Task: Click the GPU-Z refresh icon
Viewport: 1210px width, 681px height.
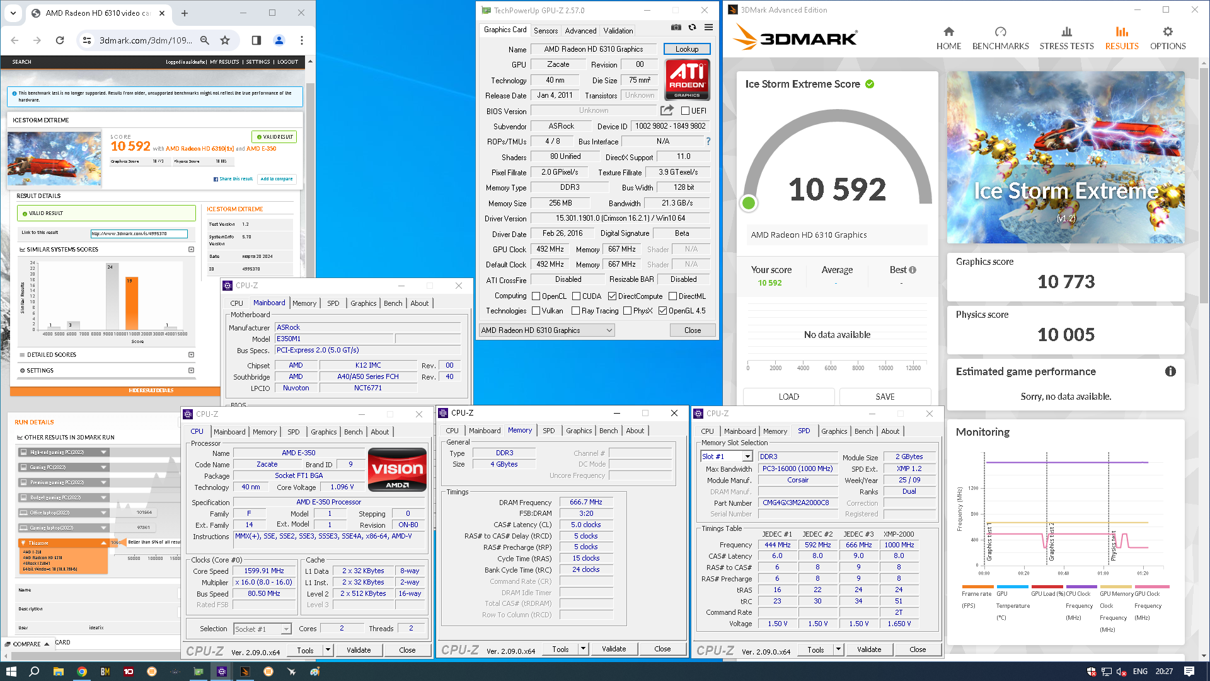Action: coord(692,27)
